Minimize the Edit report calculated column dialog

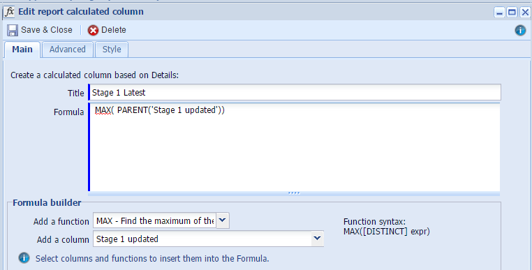tap(499, 13)
